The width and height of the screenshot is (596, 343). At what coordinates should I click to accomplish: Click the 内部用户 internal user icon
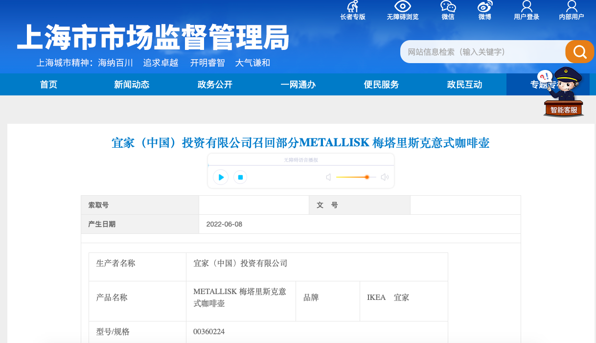572,6
